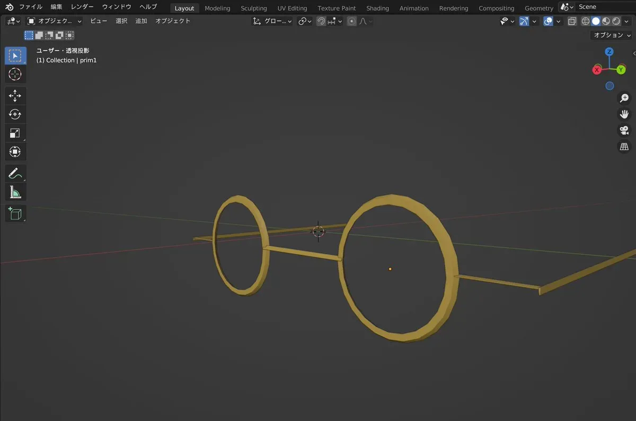Screen dimensions: 636x421
Task: Toggle snapping magnet on or off
Action: pos(321,21)
